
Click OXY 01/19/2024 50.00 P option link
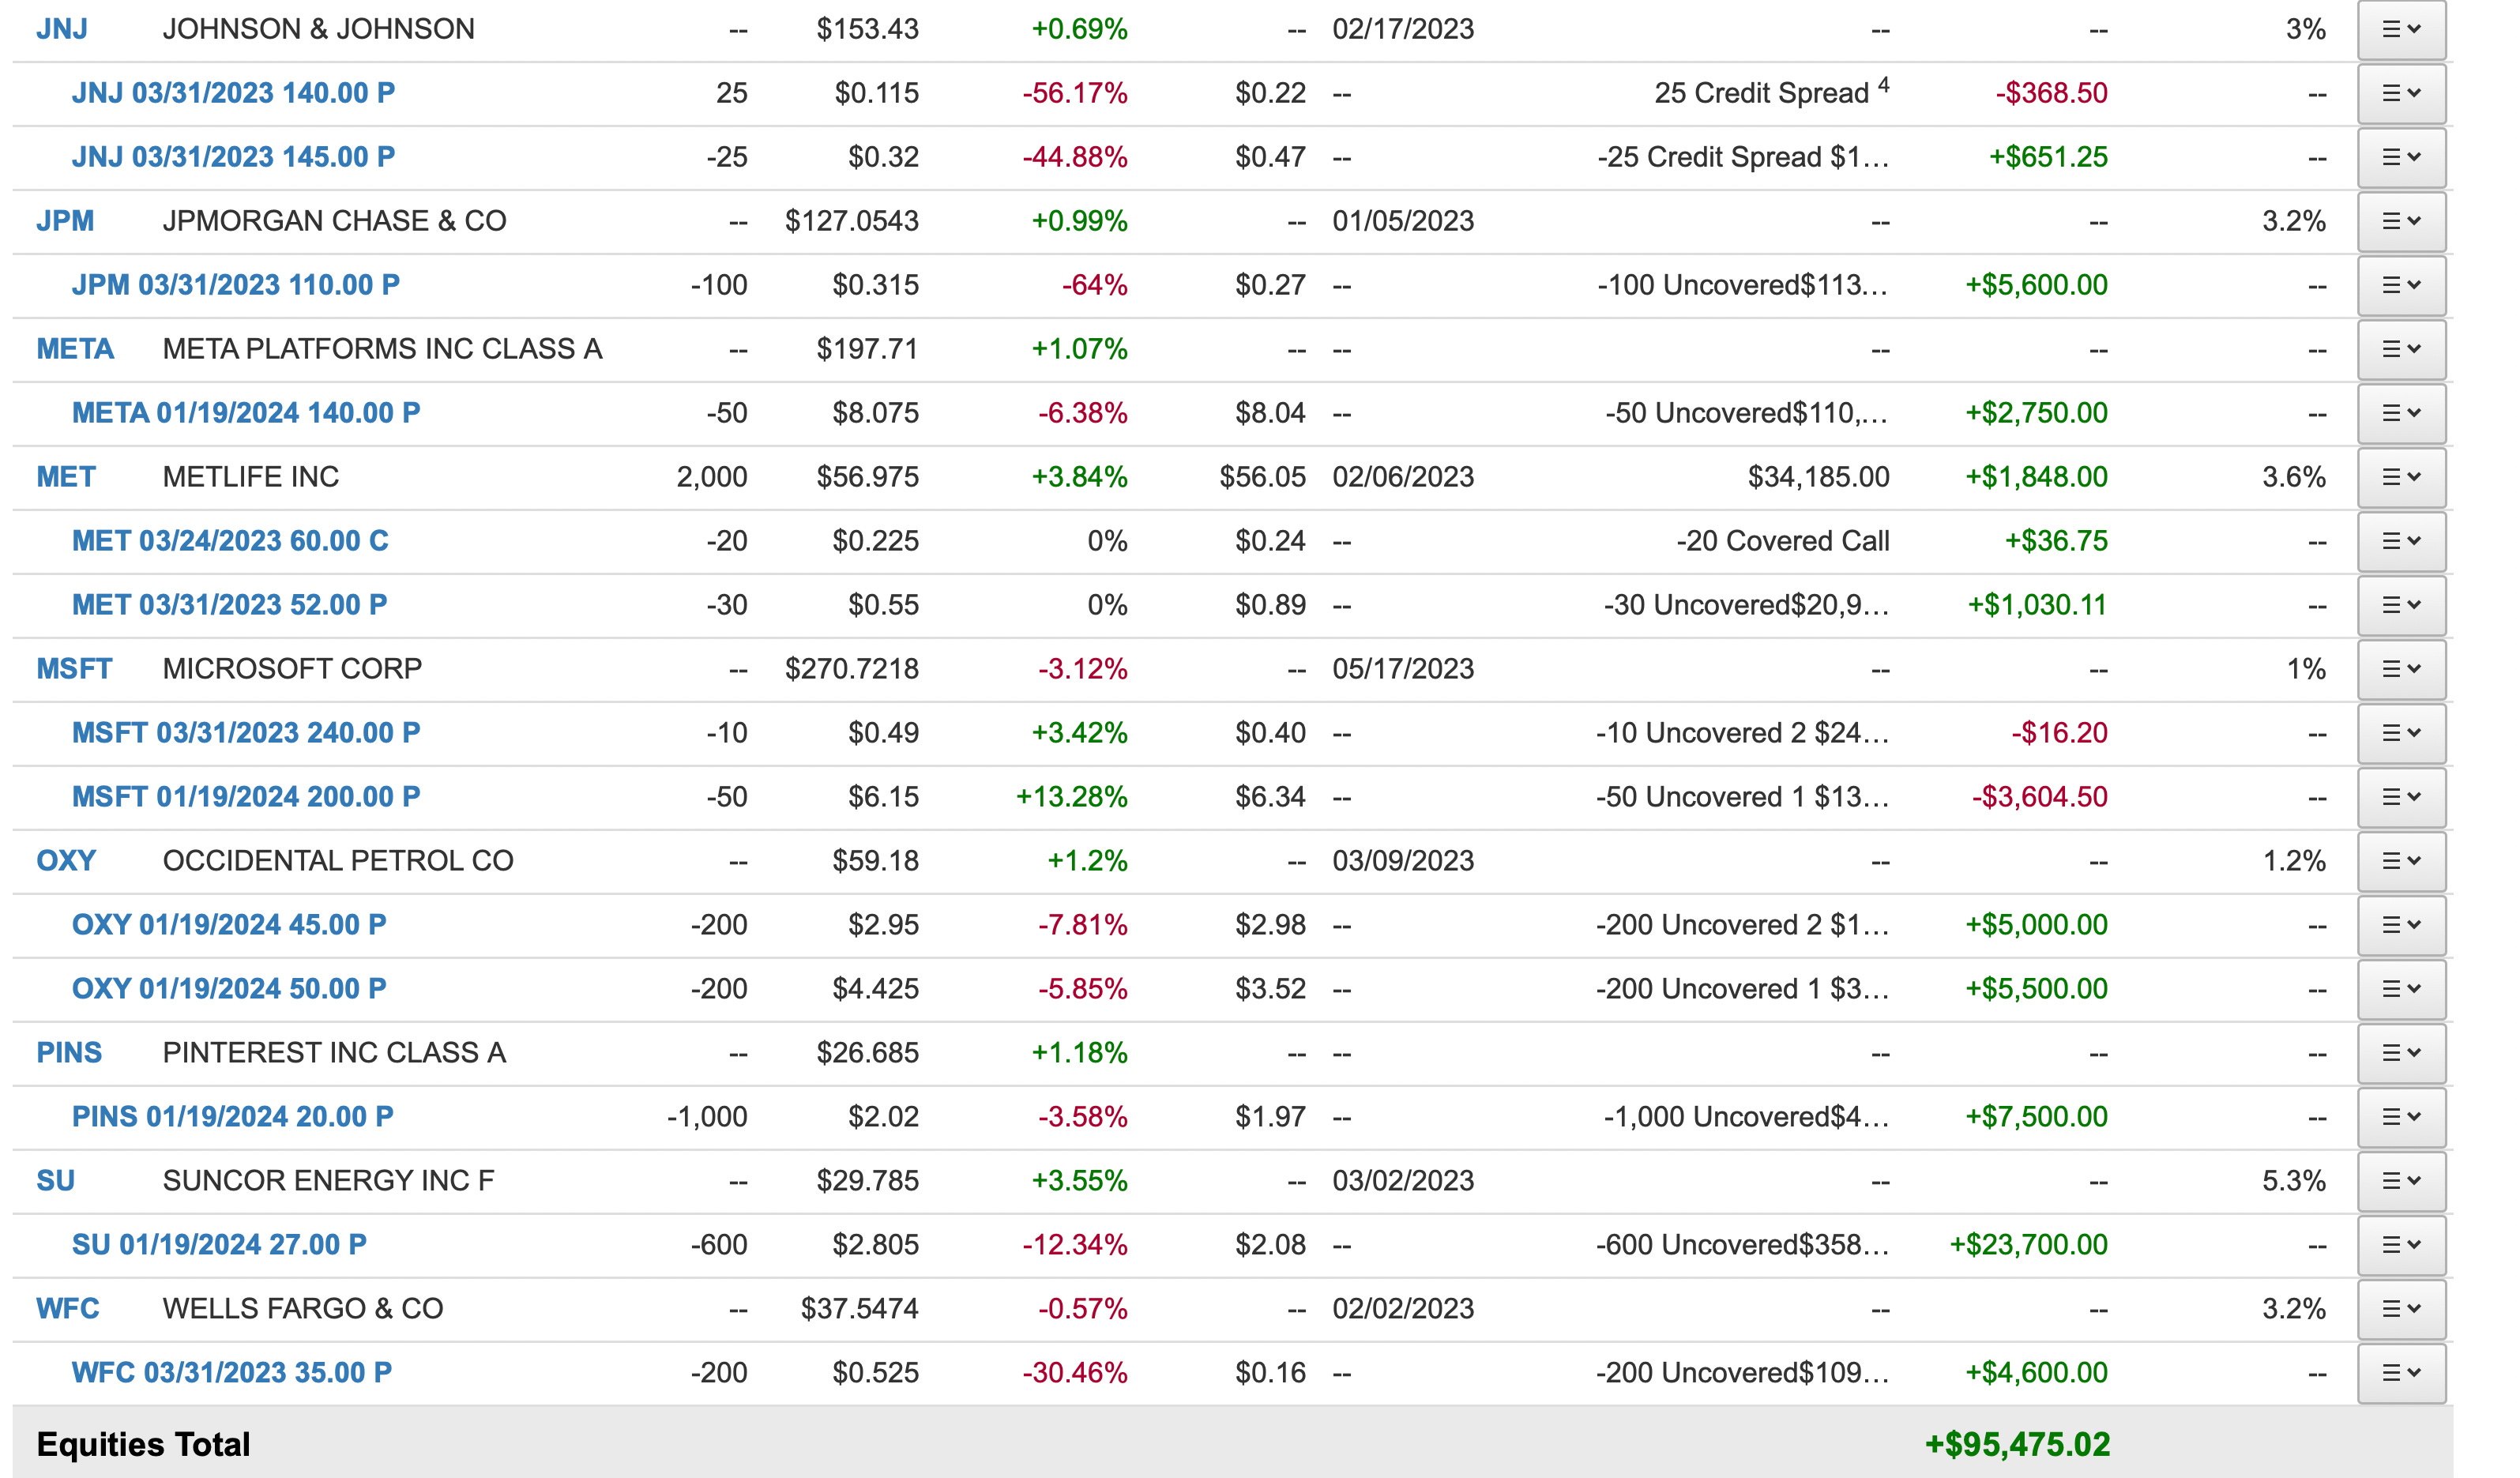(x=229, y=989)
